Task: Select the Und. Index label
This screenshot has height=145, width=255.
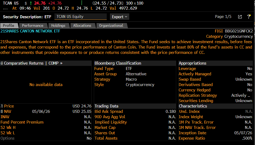Action: pyautogui.click(x=189, y=111)
